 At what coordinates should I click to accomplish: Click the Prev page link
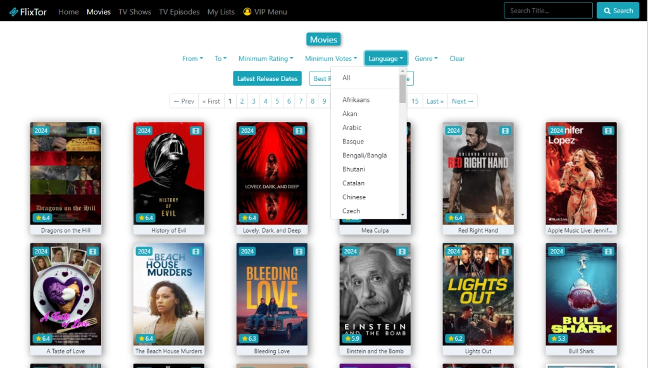point(184,101)
